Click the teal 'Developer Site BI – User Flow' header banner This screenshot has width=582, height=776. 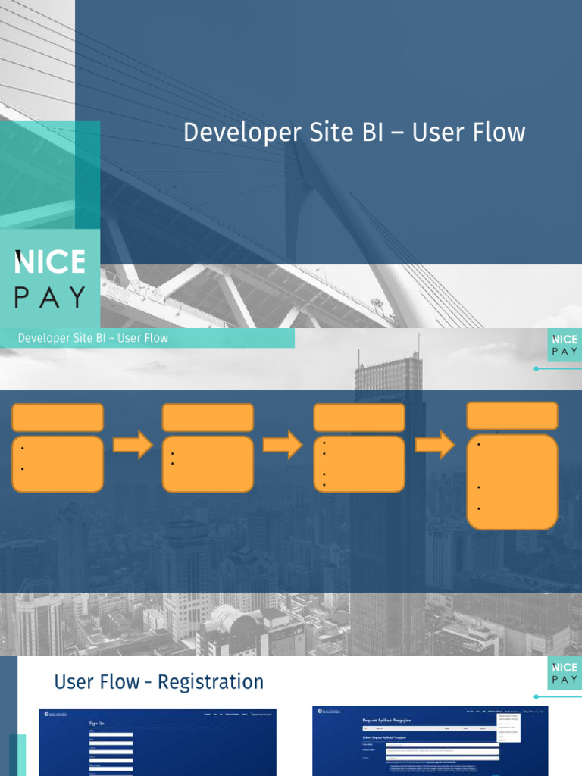147,338
